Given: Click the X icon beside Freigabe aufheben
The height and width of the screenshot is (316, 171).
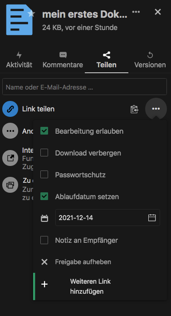Looking at the screenshot, I should coord(44,262).
